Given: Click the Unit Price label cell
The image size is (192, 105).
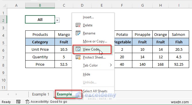Looking at the screenshot, I should [x=40, y=49].
